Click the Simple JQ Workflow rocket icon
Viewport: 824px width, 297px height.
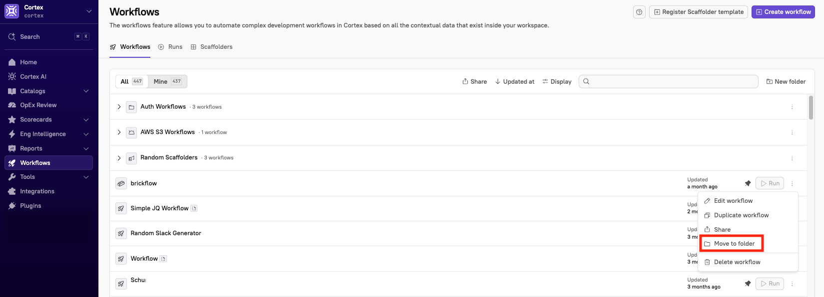[x=121, y=208]
